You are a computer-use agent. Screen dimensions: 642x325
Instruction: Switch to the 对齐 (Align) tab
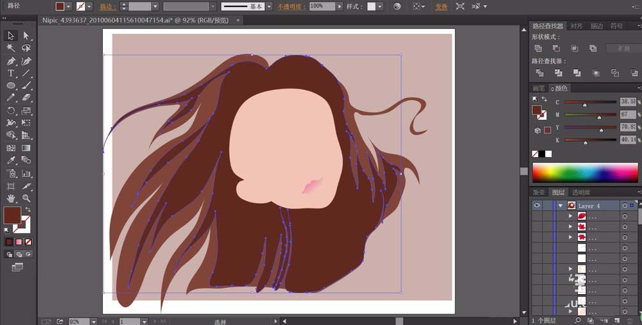576,26
